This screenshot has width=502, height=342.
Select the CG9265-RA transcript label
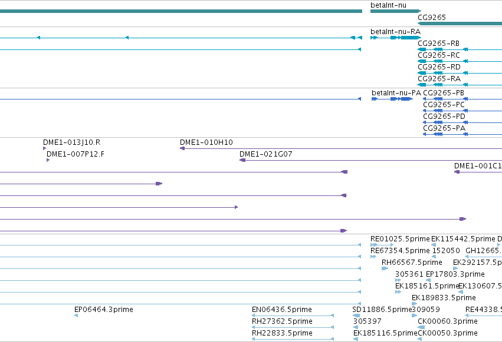[x=439, y=79]
